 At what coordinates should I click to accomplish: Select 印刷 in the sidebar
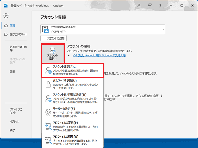(x=13, y=71)
